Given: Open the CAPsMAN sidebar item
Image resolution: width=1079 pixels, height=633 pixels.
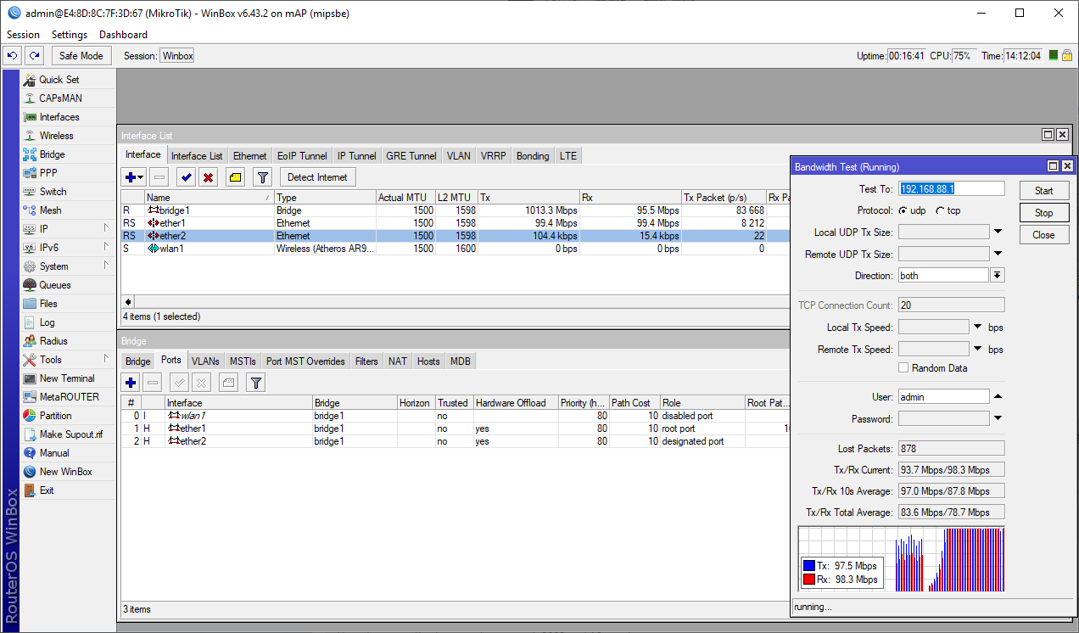Looking at the screenshot, I should point(60,98).
